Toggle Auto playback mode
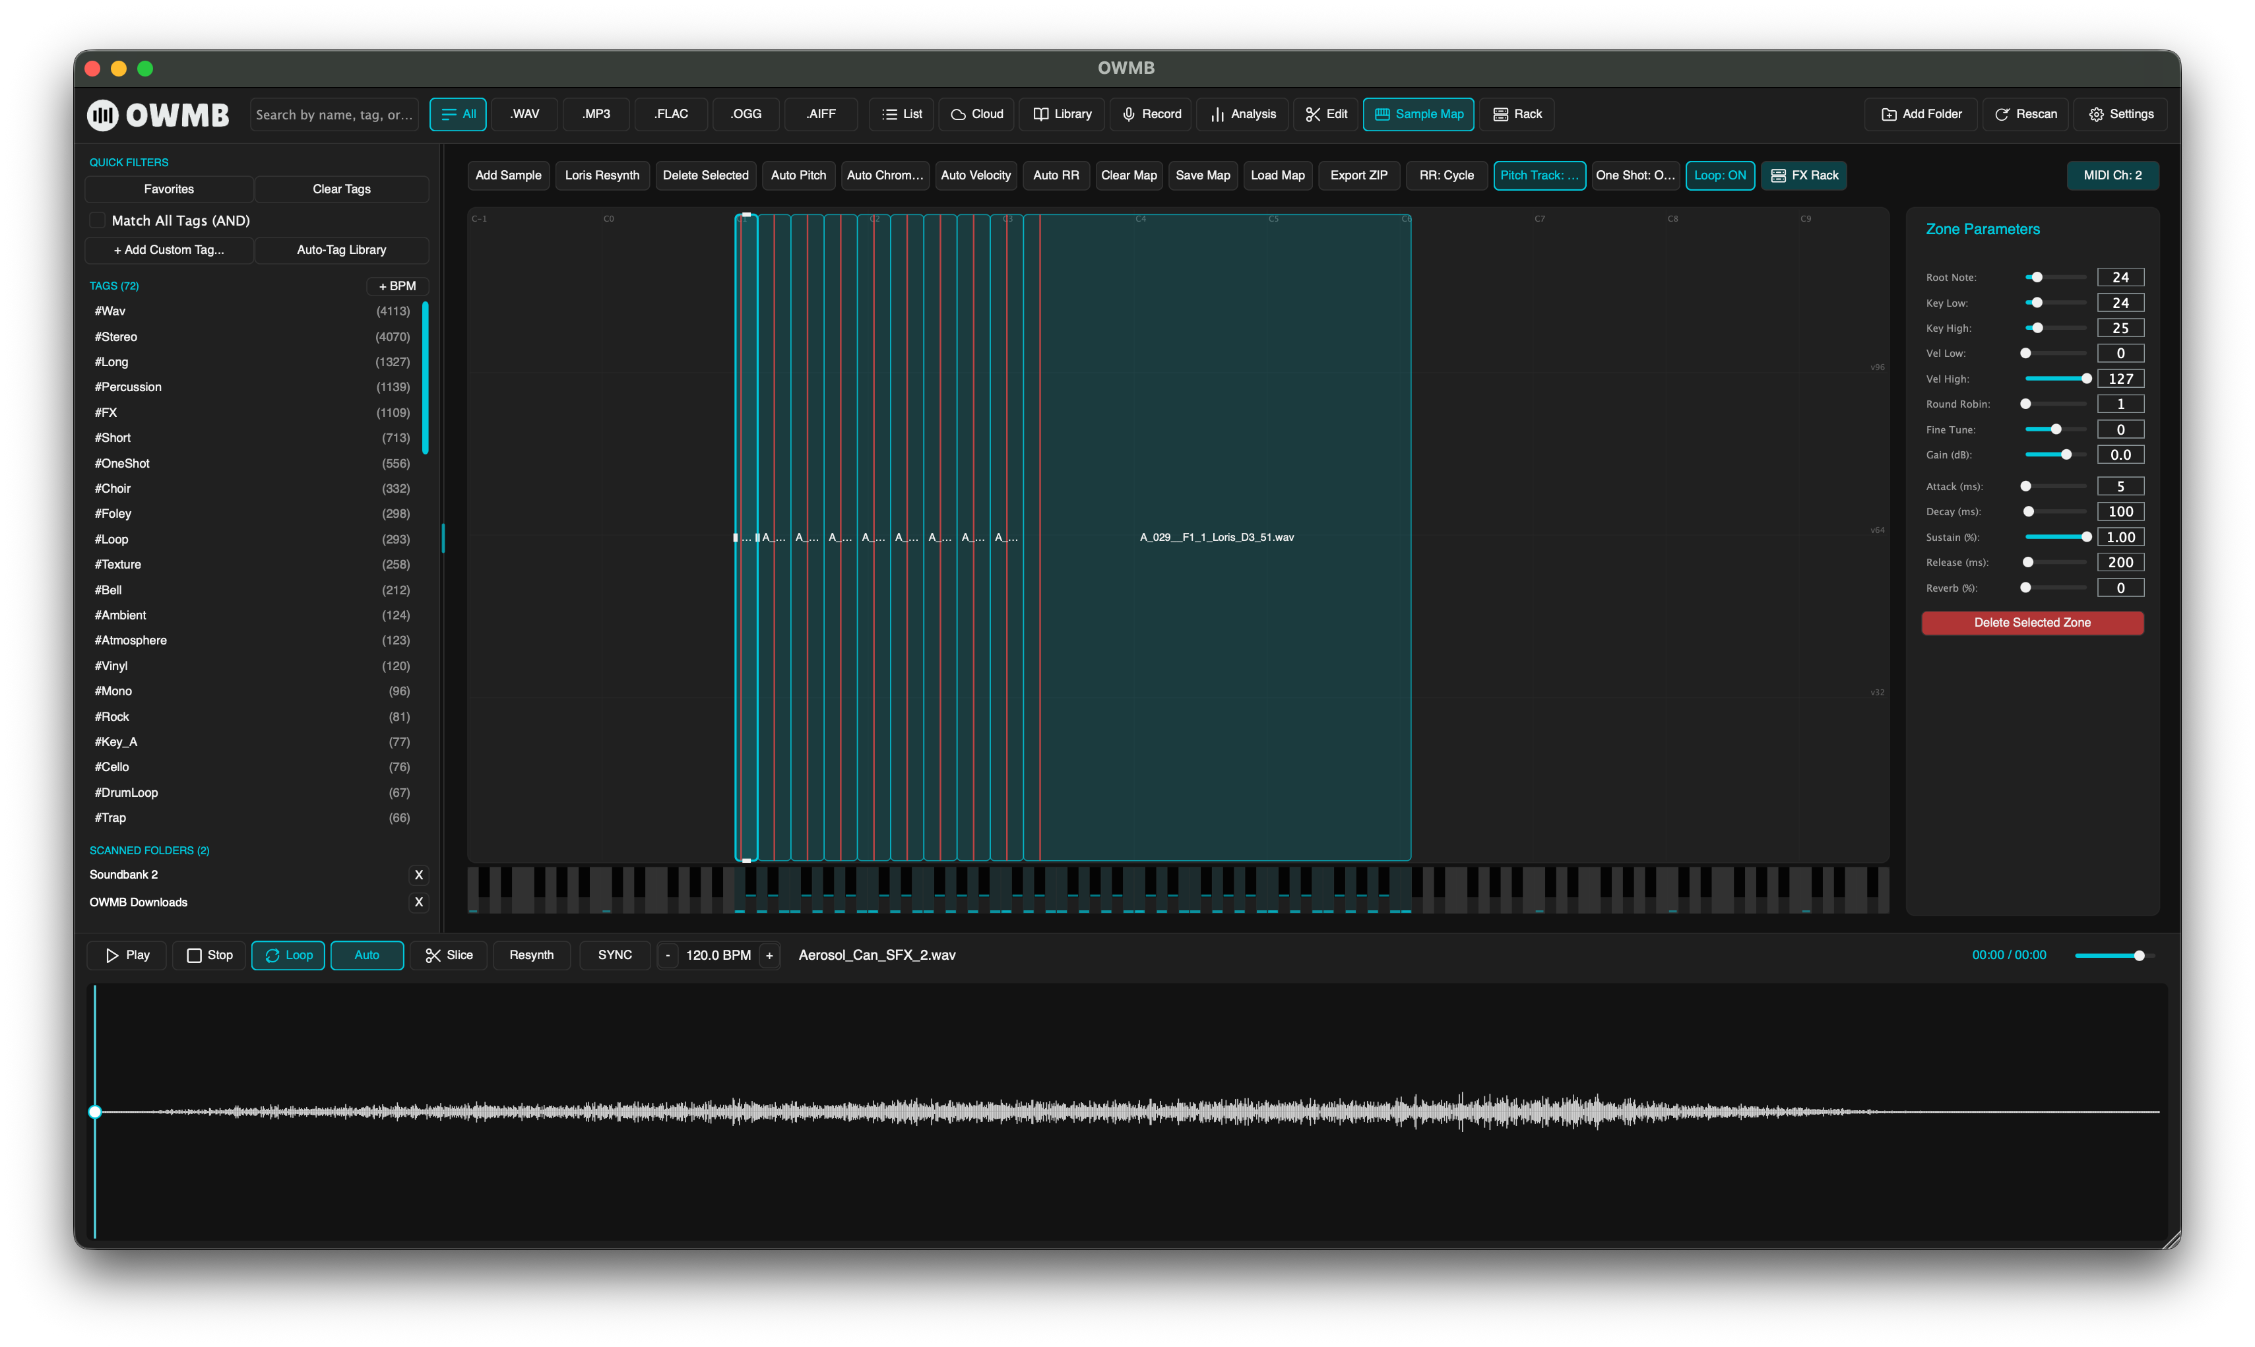The image size is (2255, 1347). 367,955
